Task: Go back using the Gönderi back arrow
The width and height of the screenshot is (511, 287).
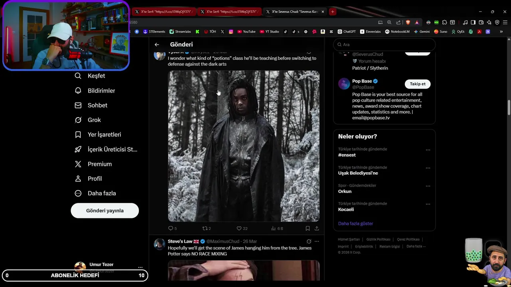Action: click(x=157, y=45)
